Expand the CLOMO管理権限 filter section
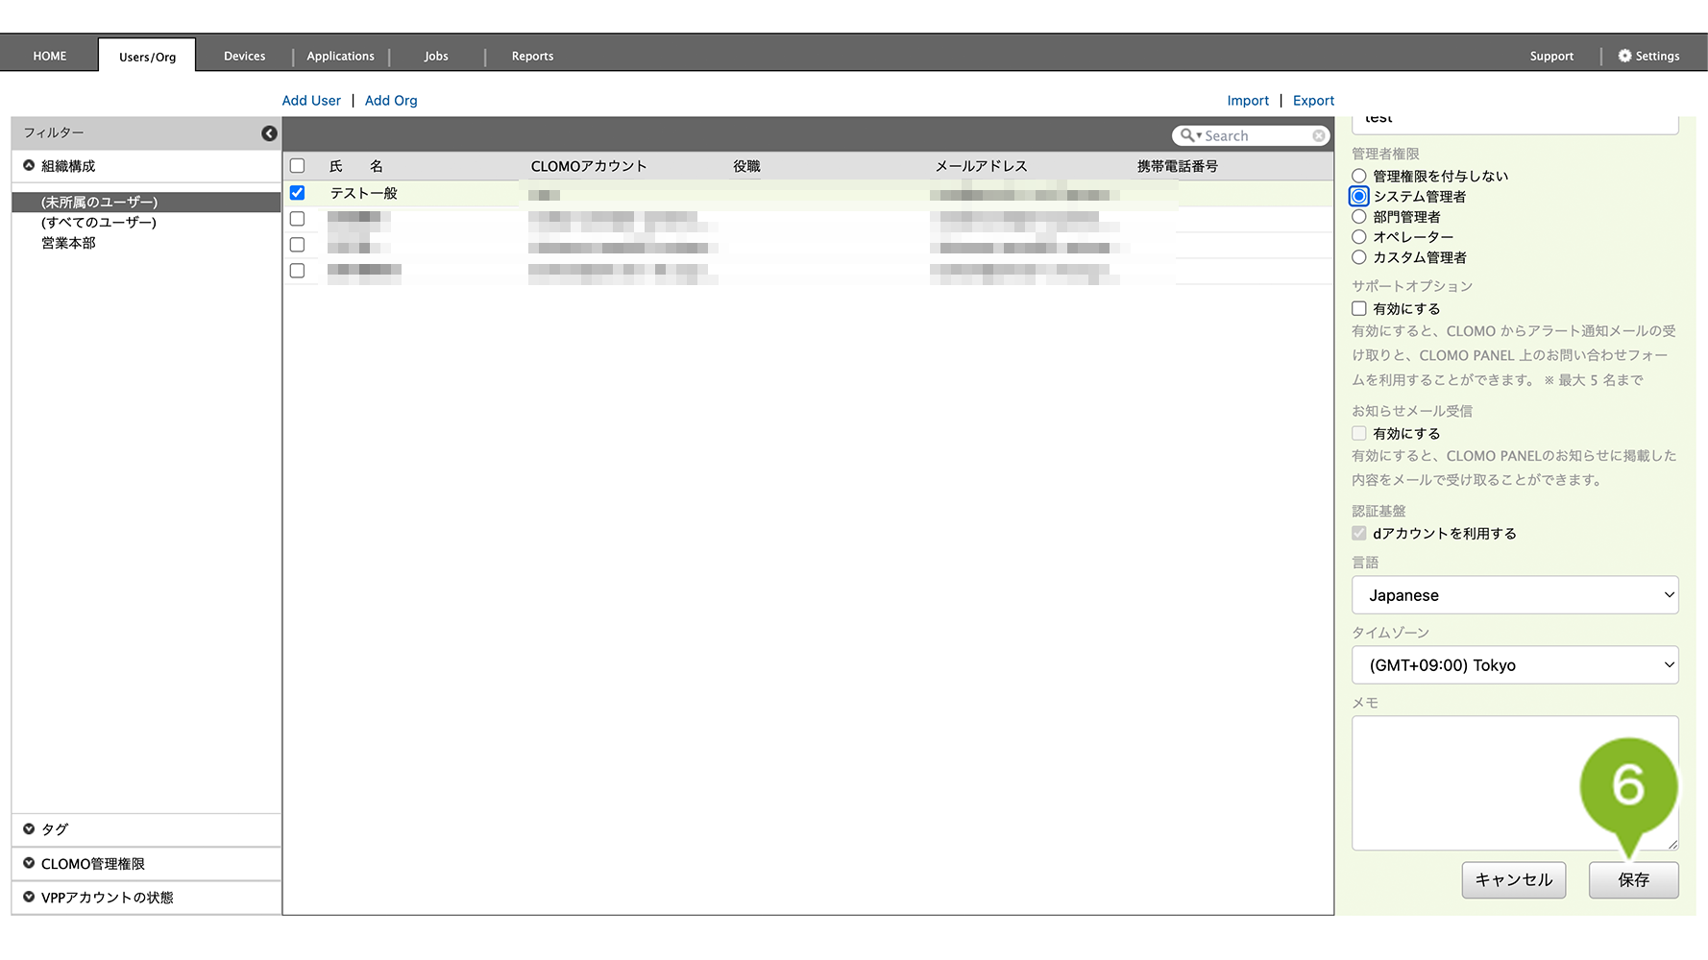 29,863
